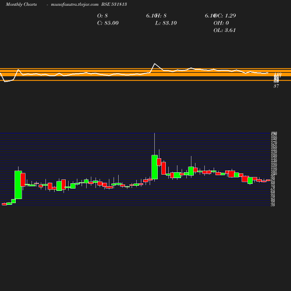This screenshot has height=291, width=291.
Task: Click the 'Monthly Charts' title text
Action: pyautogui.click(x=22, y=4)
